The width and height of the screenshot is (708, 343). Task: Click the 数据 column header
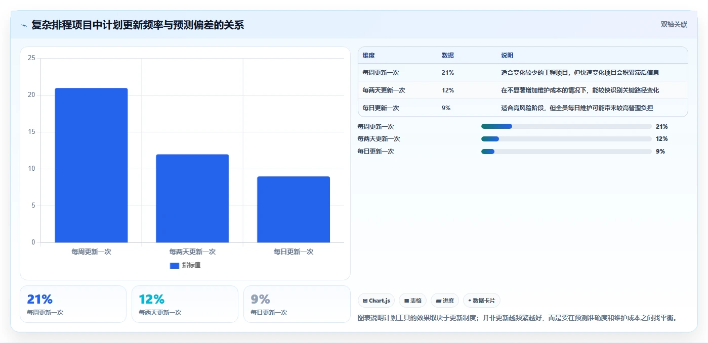(448, 56)
